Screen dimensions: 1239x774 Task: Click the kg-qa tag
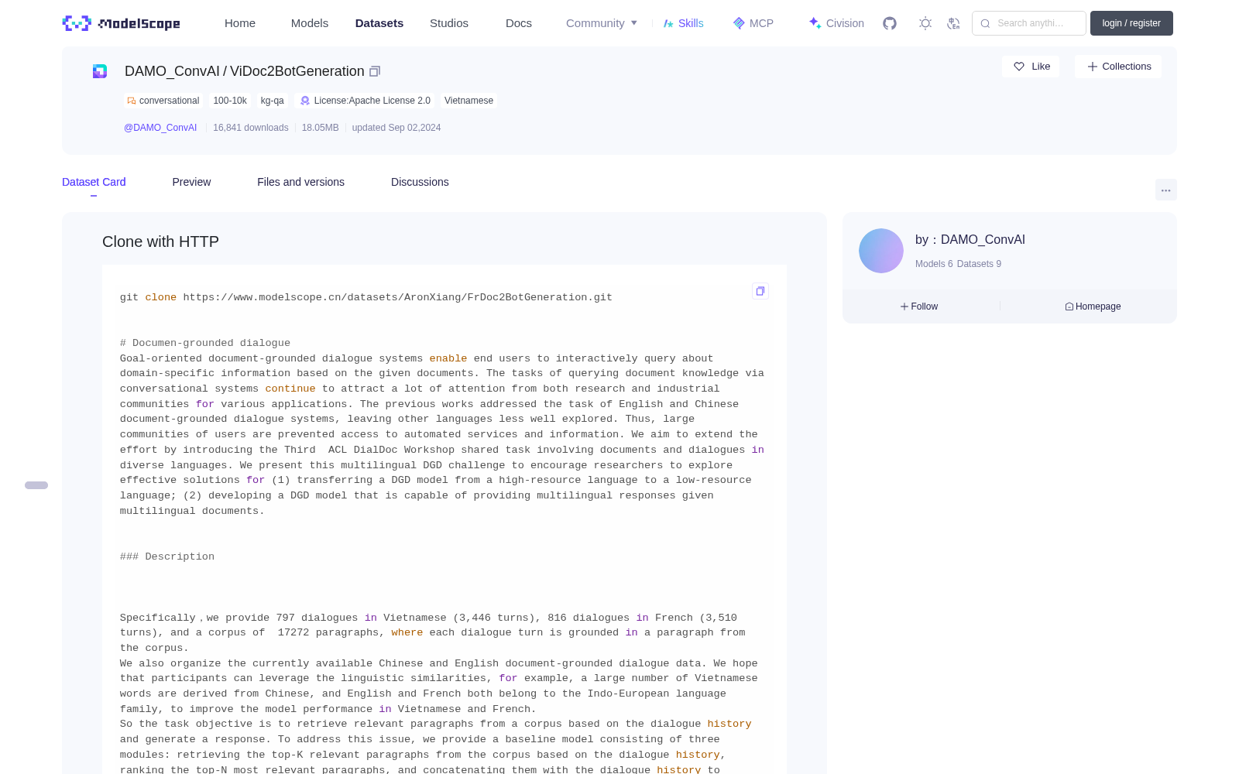click(273, 101)
